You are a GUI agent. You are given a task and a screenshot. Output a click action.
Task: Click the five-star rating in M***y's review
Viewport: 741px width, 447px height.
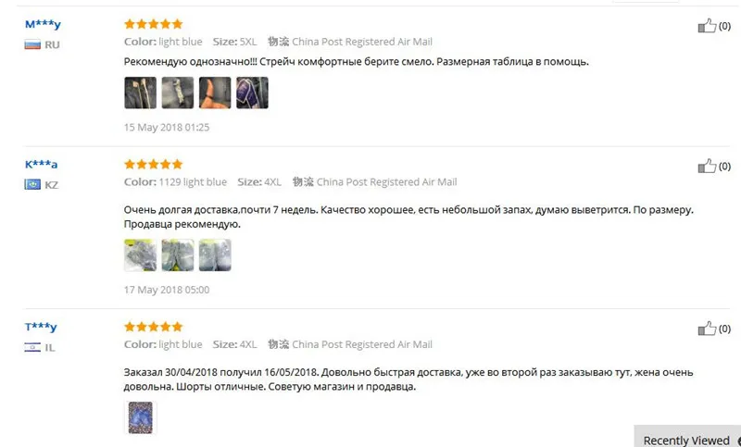[x=153, y=24]
